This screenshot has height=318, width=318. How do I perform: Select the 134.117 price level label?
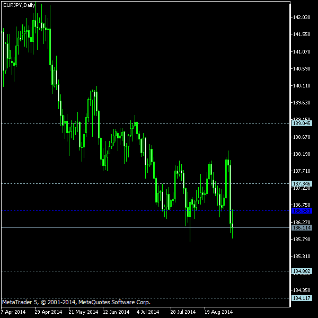[x=302, y=298]
